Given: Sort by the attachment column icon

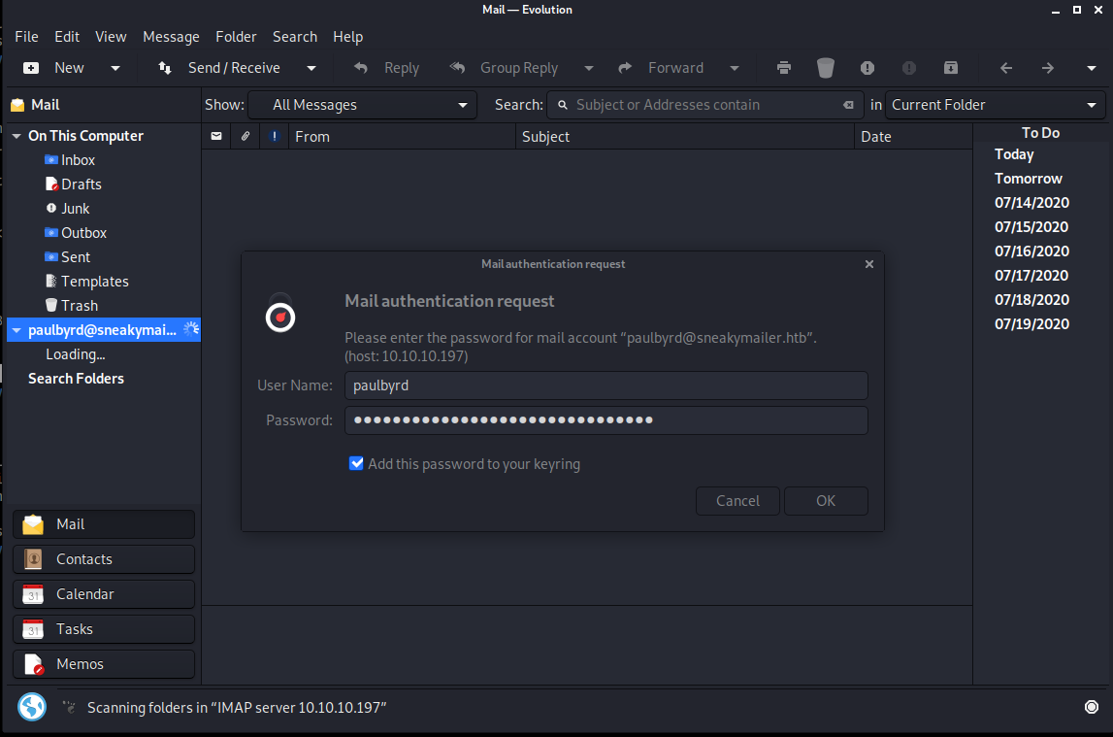Looking at the screenshot, I should [246, 136].
